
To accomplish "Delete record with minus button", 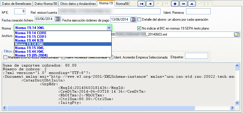I will [184, 4].
